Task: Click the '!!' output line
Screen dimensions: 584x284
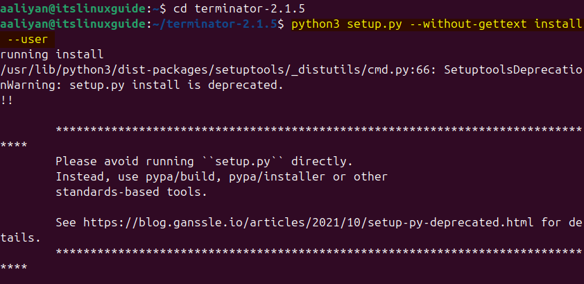Action: pos(8,100)
